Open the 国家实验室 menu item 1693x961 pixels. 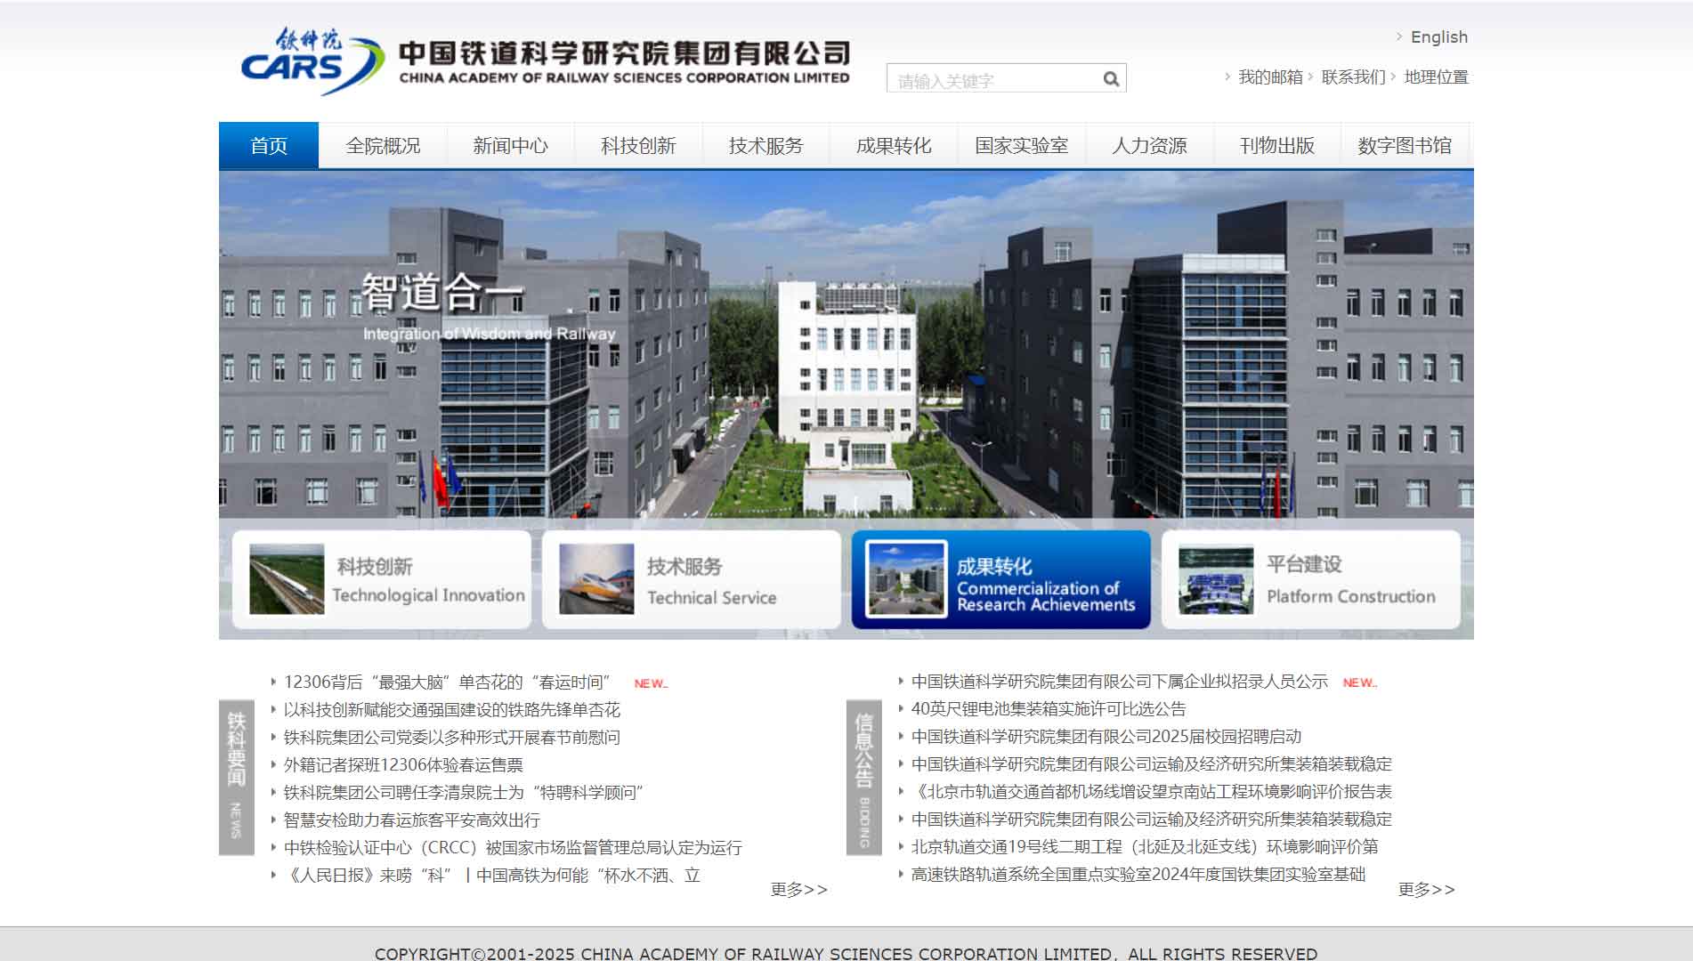coord(1021,145)
